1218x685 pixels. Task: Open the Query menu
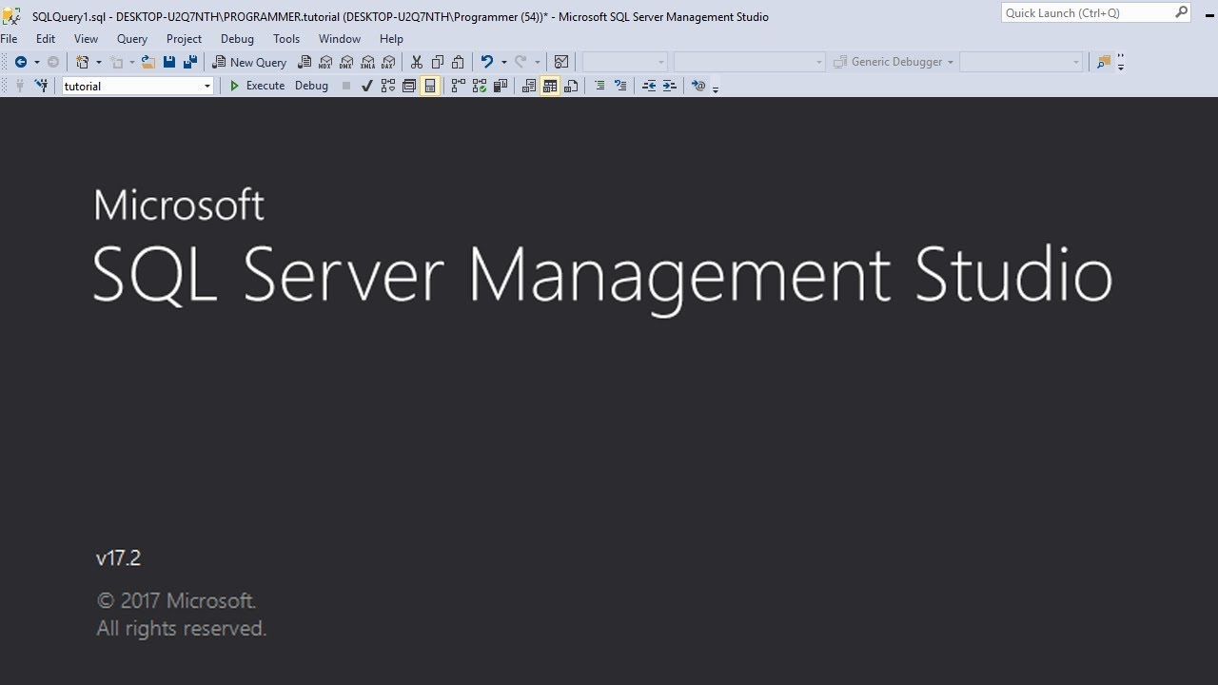132,39
